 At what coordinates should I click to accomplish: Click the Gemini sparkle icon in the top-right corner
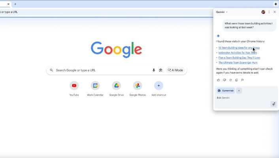click(275, 4)
